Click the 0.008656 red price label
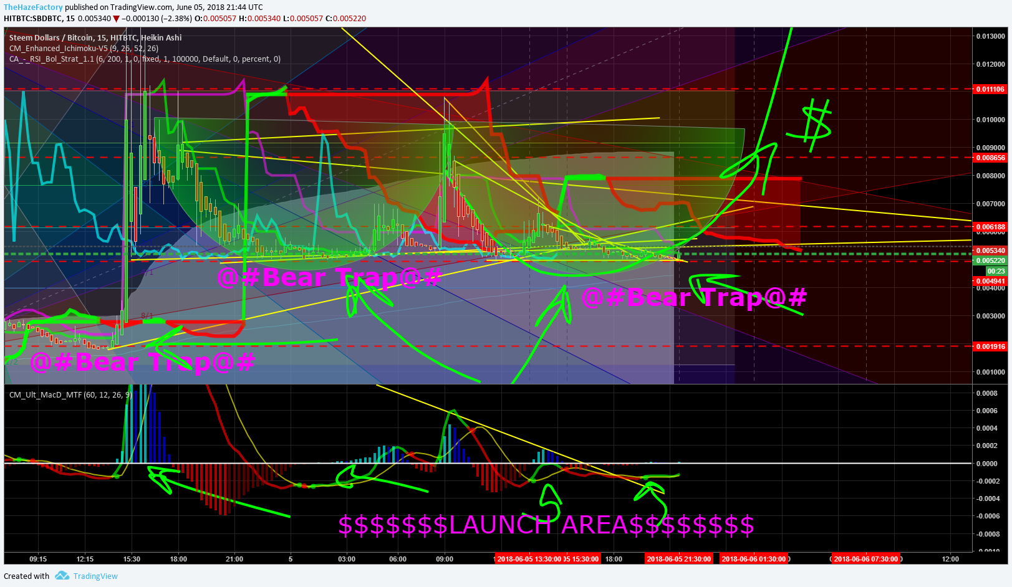This screenshot has width=1012, height=587. point(990,158)
